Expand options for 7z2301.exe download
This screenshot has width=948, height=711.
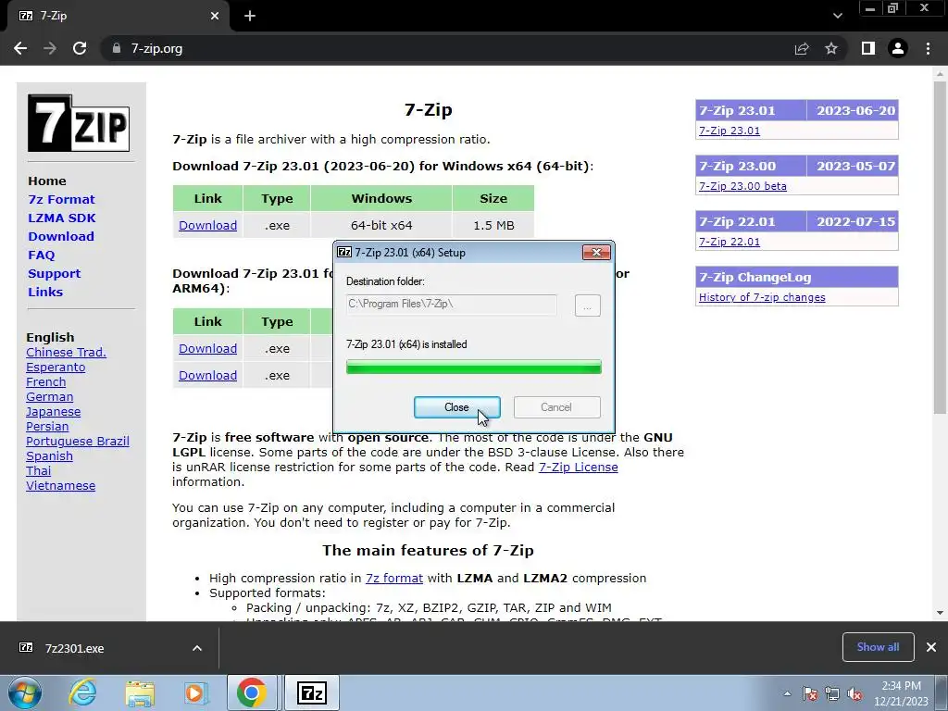click(197, 648)
